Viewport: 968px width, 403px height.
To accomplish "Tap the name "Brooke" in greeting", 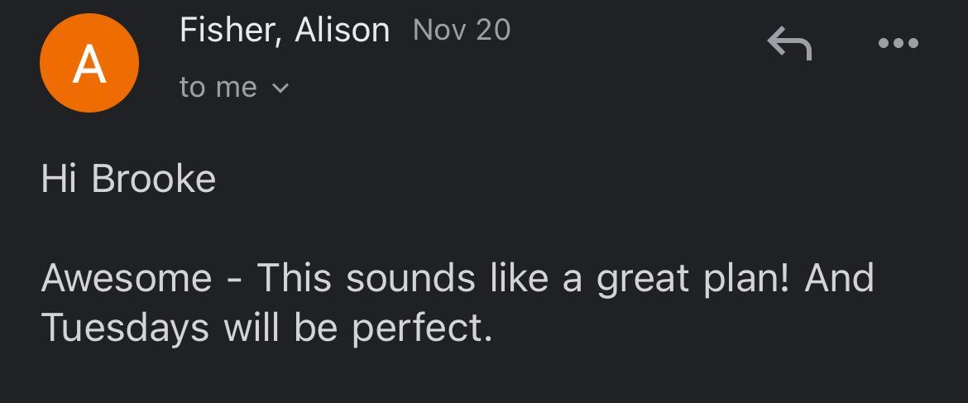I will [154, 179].
